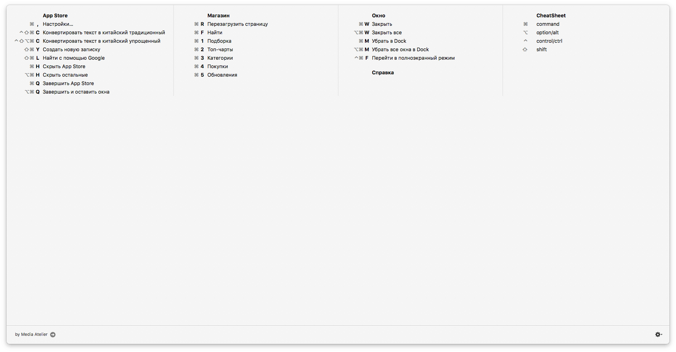This screenshot has width=676, height=352.
Task: Open the 'by Media Atelier' link
Action: coord(31,334)
